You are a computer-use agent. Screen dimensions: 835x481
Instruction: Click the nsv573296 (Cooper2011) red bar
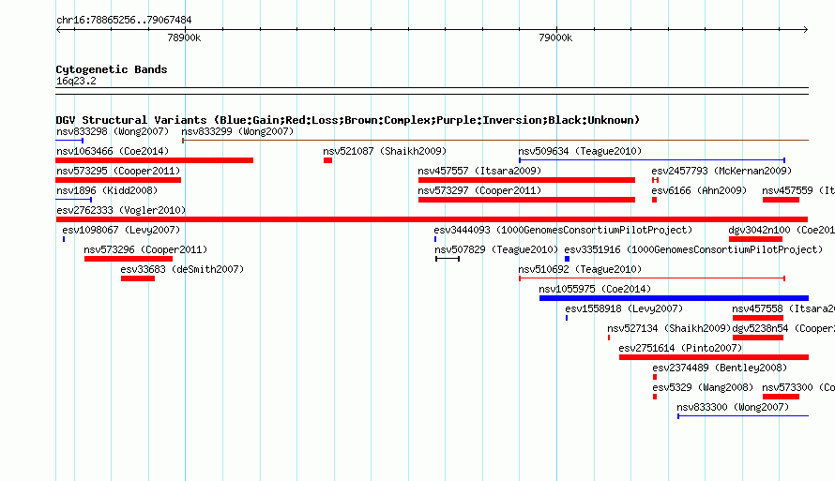(x=129, y=259)
